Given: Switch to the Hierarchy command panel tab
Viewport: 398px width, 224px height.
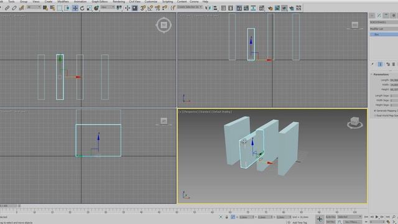Looking at the screenshot, I should click(386, 16).
